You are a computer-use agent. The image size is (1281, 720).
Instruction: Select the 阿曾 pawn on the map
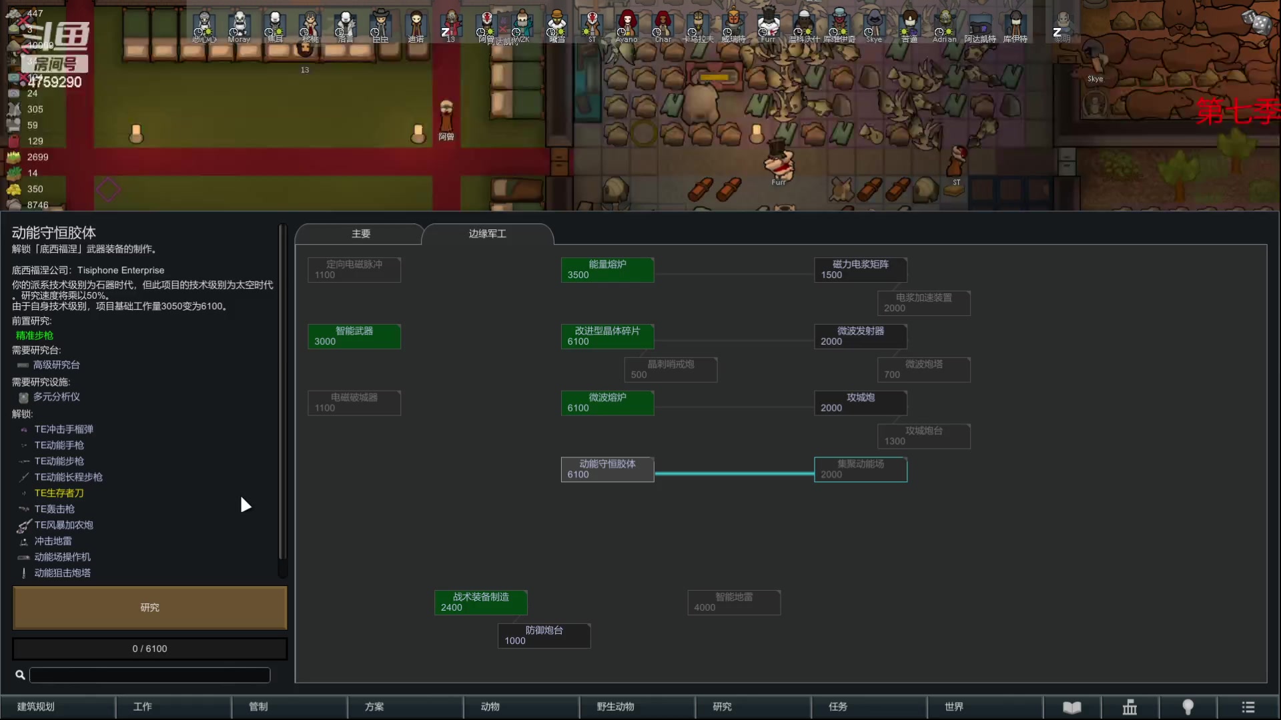(446, 117)
